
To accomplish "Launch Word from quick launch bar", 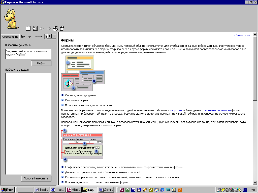I will pos(133,190).
